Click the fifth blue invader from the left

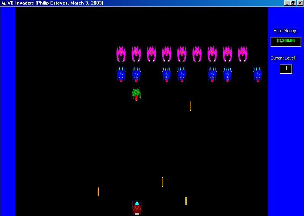212,74
